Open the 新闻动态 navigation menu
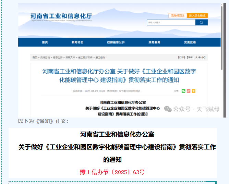The width and height of the screenshot is (229, 184). click(x=77, y=42)
